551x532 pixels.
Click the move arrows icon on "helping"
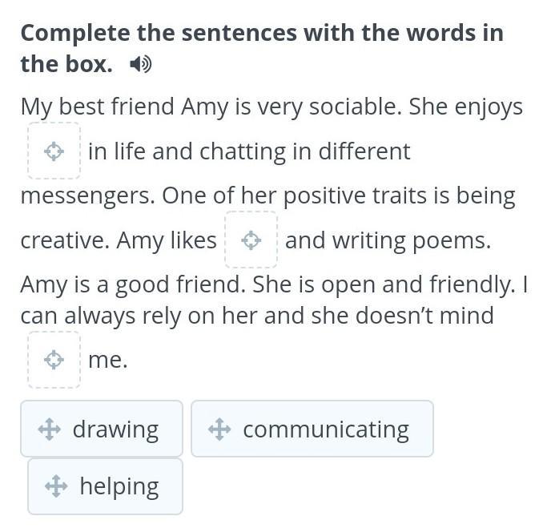pyautogui.click(x=56, y=486)
